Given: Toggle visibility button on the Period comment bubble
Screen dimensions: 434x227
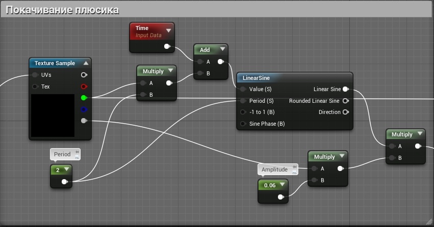Looking at the screenshot, I should point(77,157).
